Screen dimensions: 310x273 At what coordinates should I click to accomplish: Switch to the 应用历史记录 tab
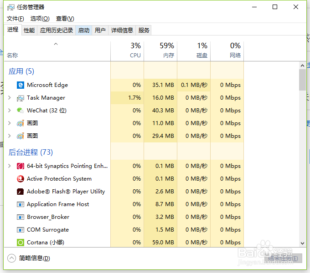57,30
